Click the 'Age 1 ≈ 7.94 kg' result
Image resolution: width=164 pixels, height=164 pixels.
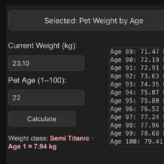click(32, 147)
